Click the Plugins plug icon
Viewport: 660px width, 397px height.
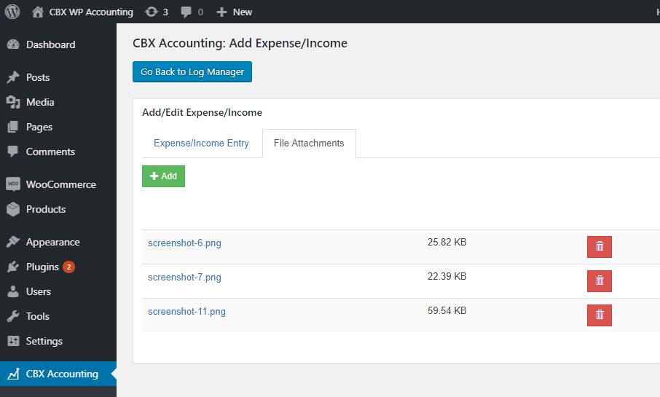coord(13,267)
